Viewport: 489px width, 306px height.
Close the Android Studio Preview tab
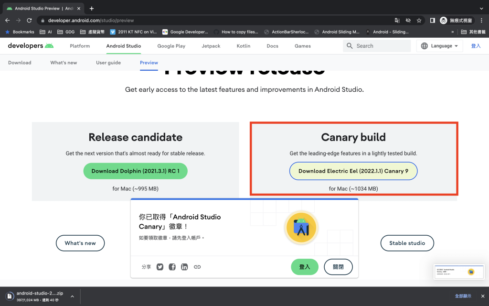(x=79, y=9)
